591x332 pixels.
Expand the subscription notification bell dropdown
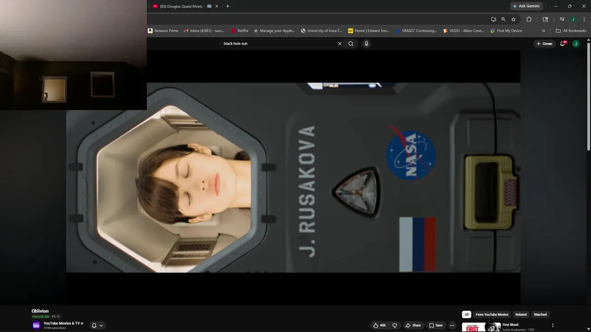[97, 326]
